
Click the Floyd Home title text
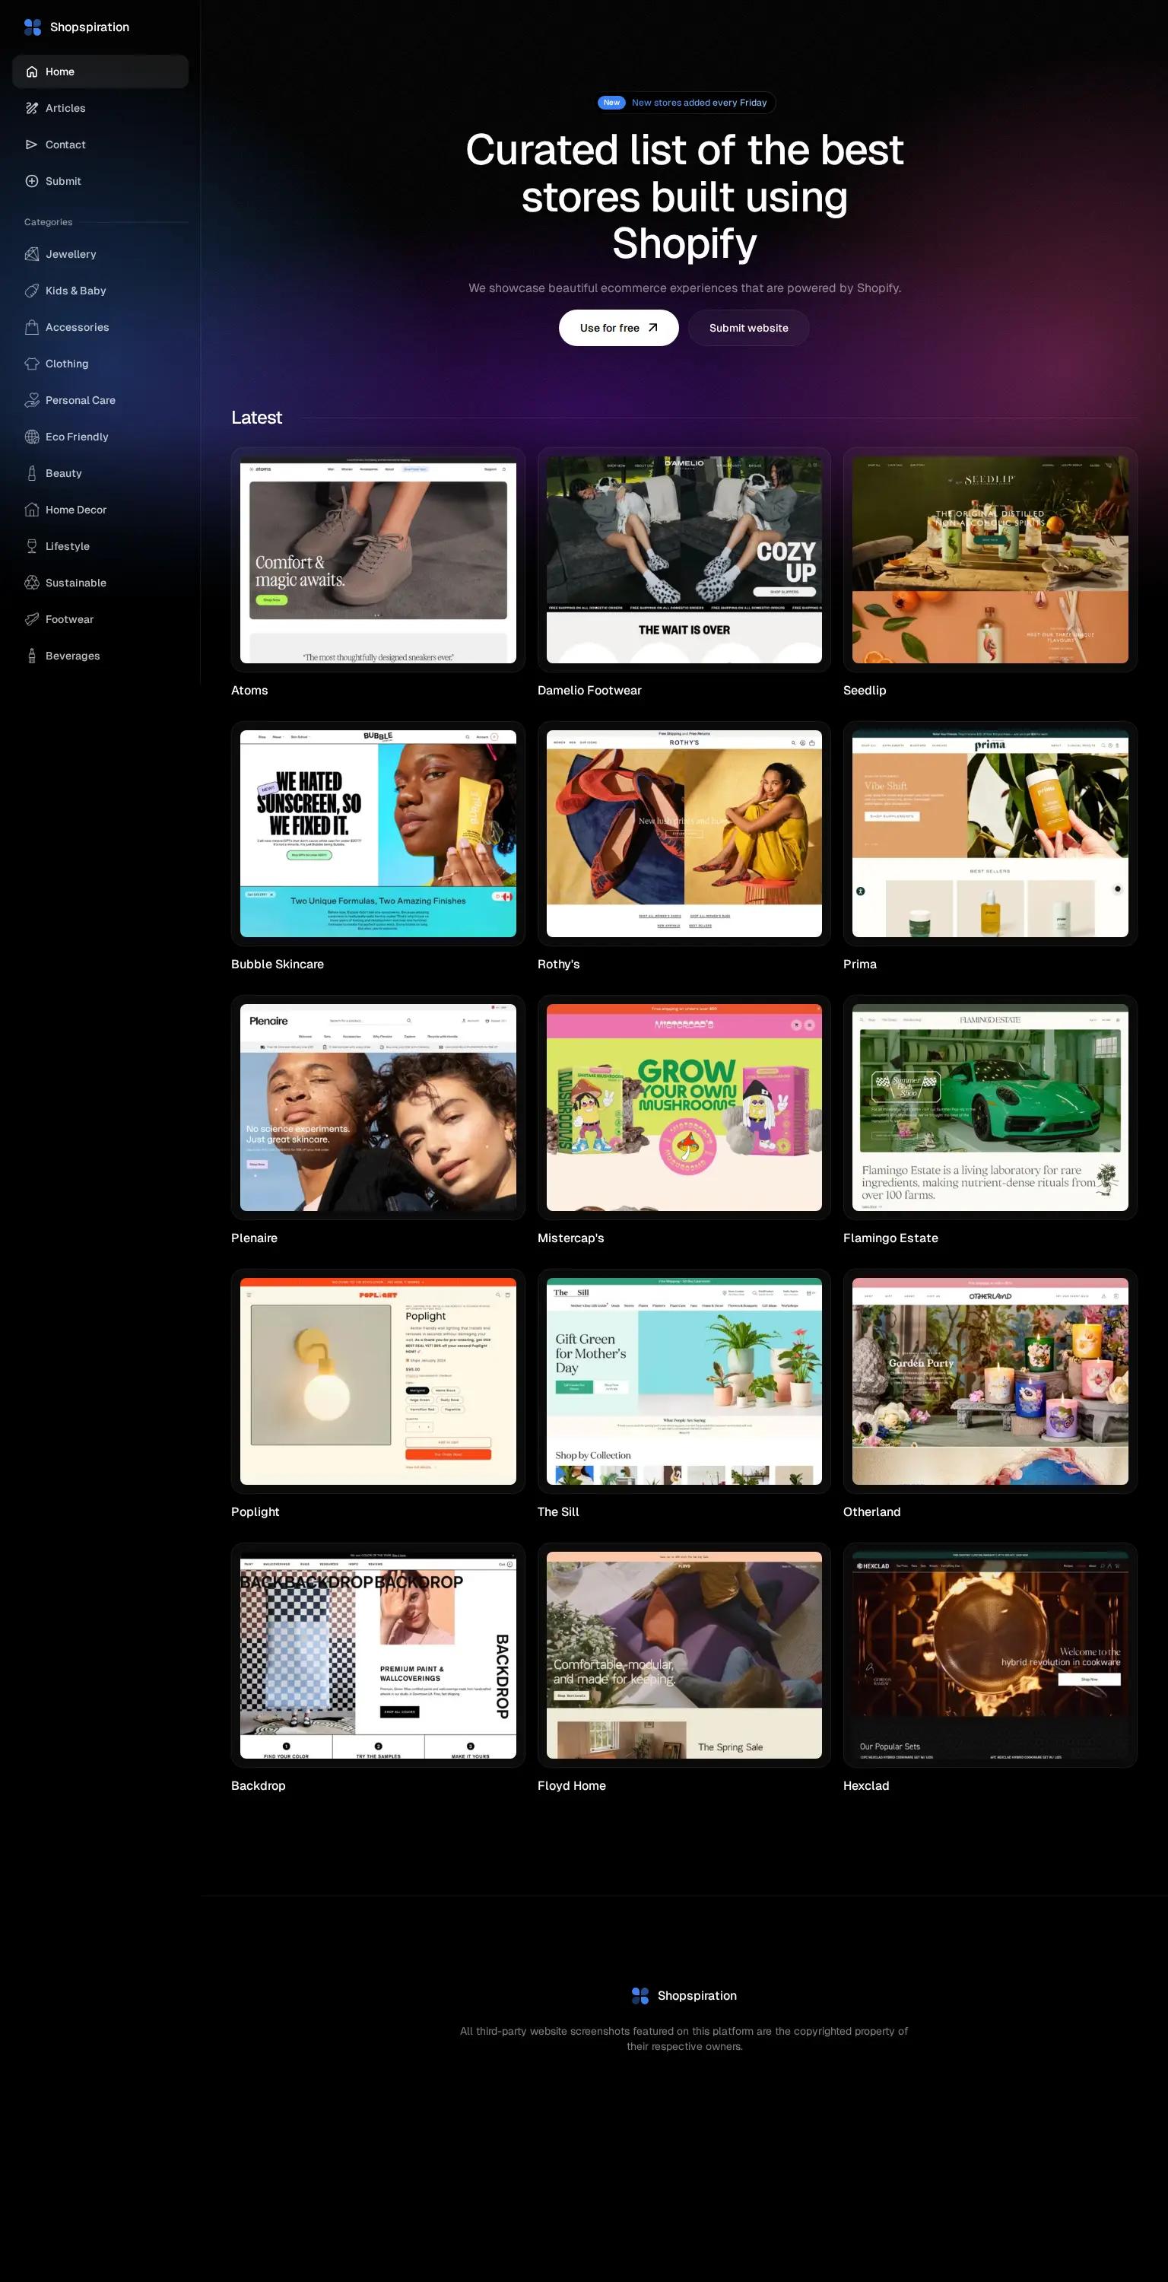[571, 1785]
